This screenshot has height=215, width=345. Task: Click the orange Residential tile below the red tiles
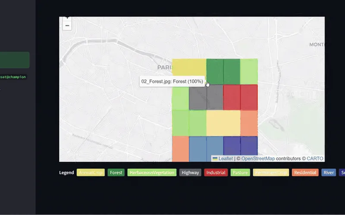(x=249, y=123)
